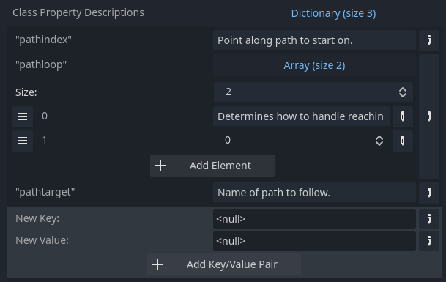Click the Size spinner arrows for the array

(x=403, y=92)
